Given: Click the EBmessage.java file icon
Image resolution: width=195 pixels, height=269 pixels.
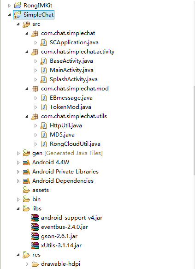Looking at the screenshot, I should tap(44, 98).
